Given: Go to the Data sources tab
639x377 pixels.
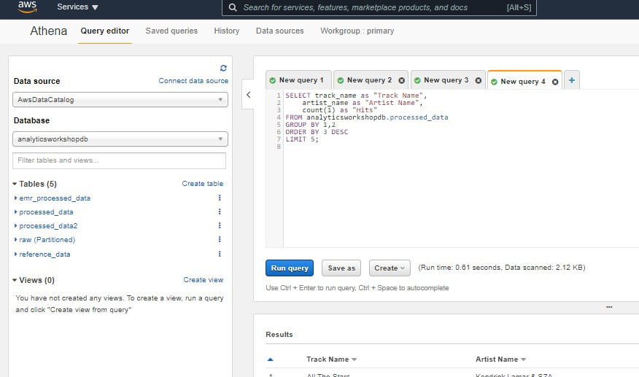Looking at the screenshot, I should tap(279, 31).
